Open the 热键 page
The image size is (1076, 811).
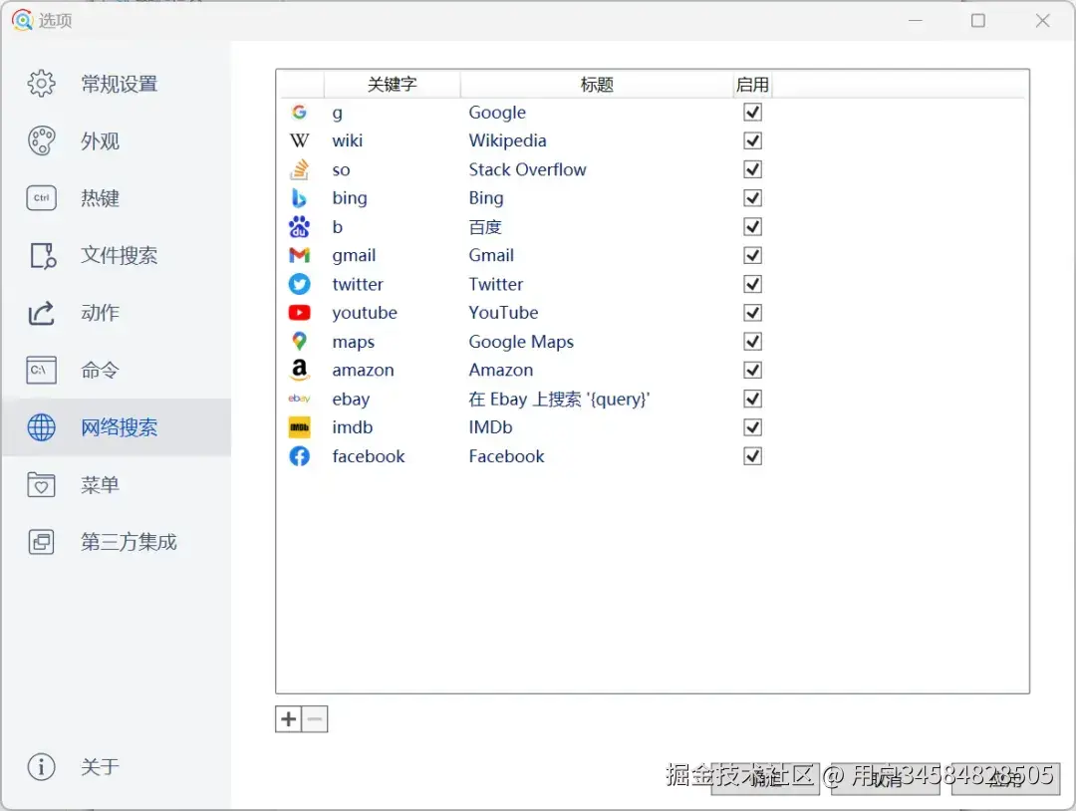click(117, 198)
